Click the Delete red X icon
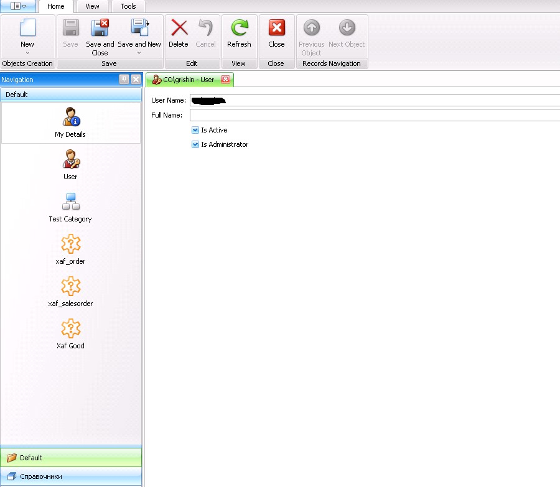This screenshot has width=560, height=487. point(179,28)
